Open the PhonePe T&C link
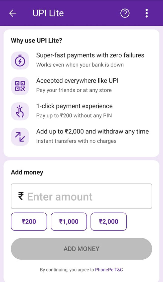The height and width of the screenshot is (282, 163). [109, 270]
